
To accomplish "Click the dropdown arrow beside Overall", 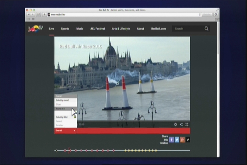I will click(x=74, y=131).
